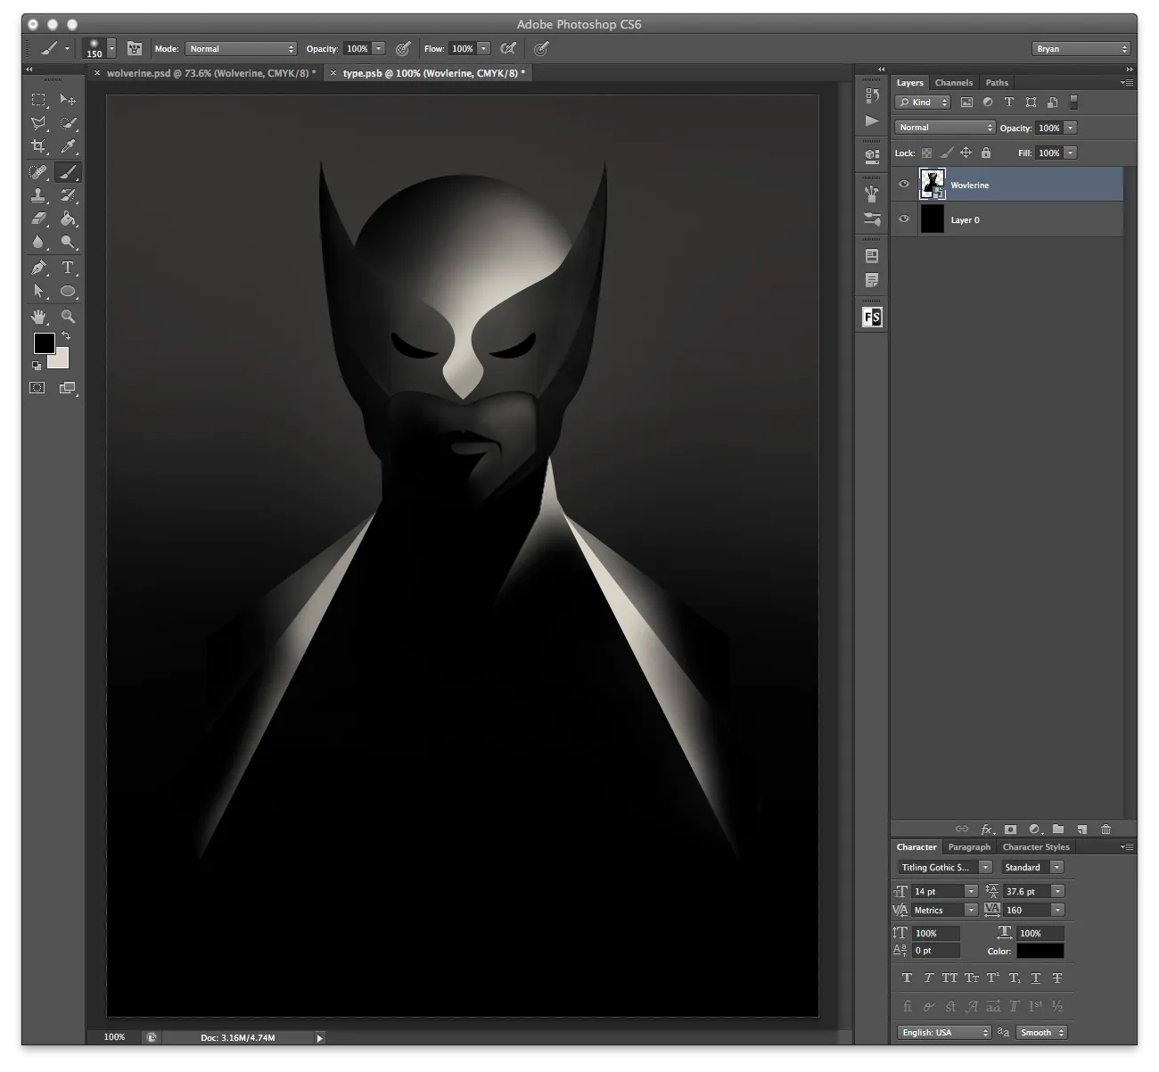Pick the Clone Stamp tool
1159x1072 pixels.
38,195
